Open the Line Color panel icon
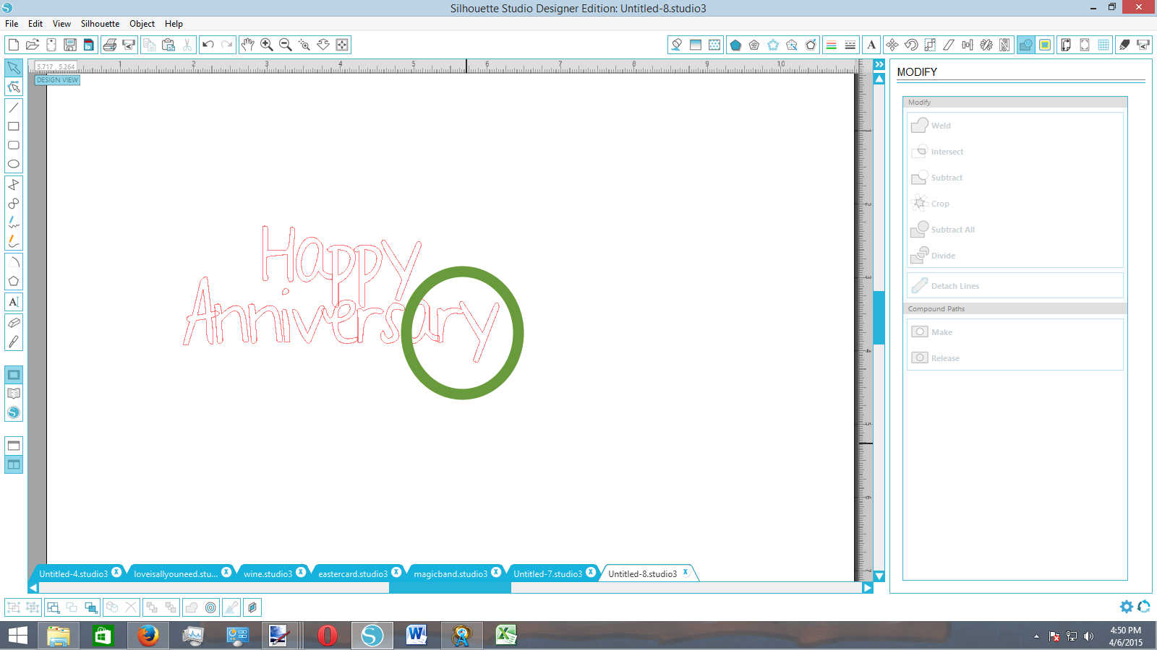This screenshot has width=1157, height=650. (832, 45)
